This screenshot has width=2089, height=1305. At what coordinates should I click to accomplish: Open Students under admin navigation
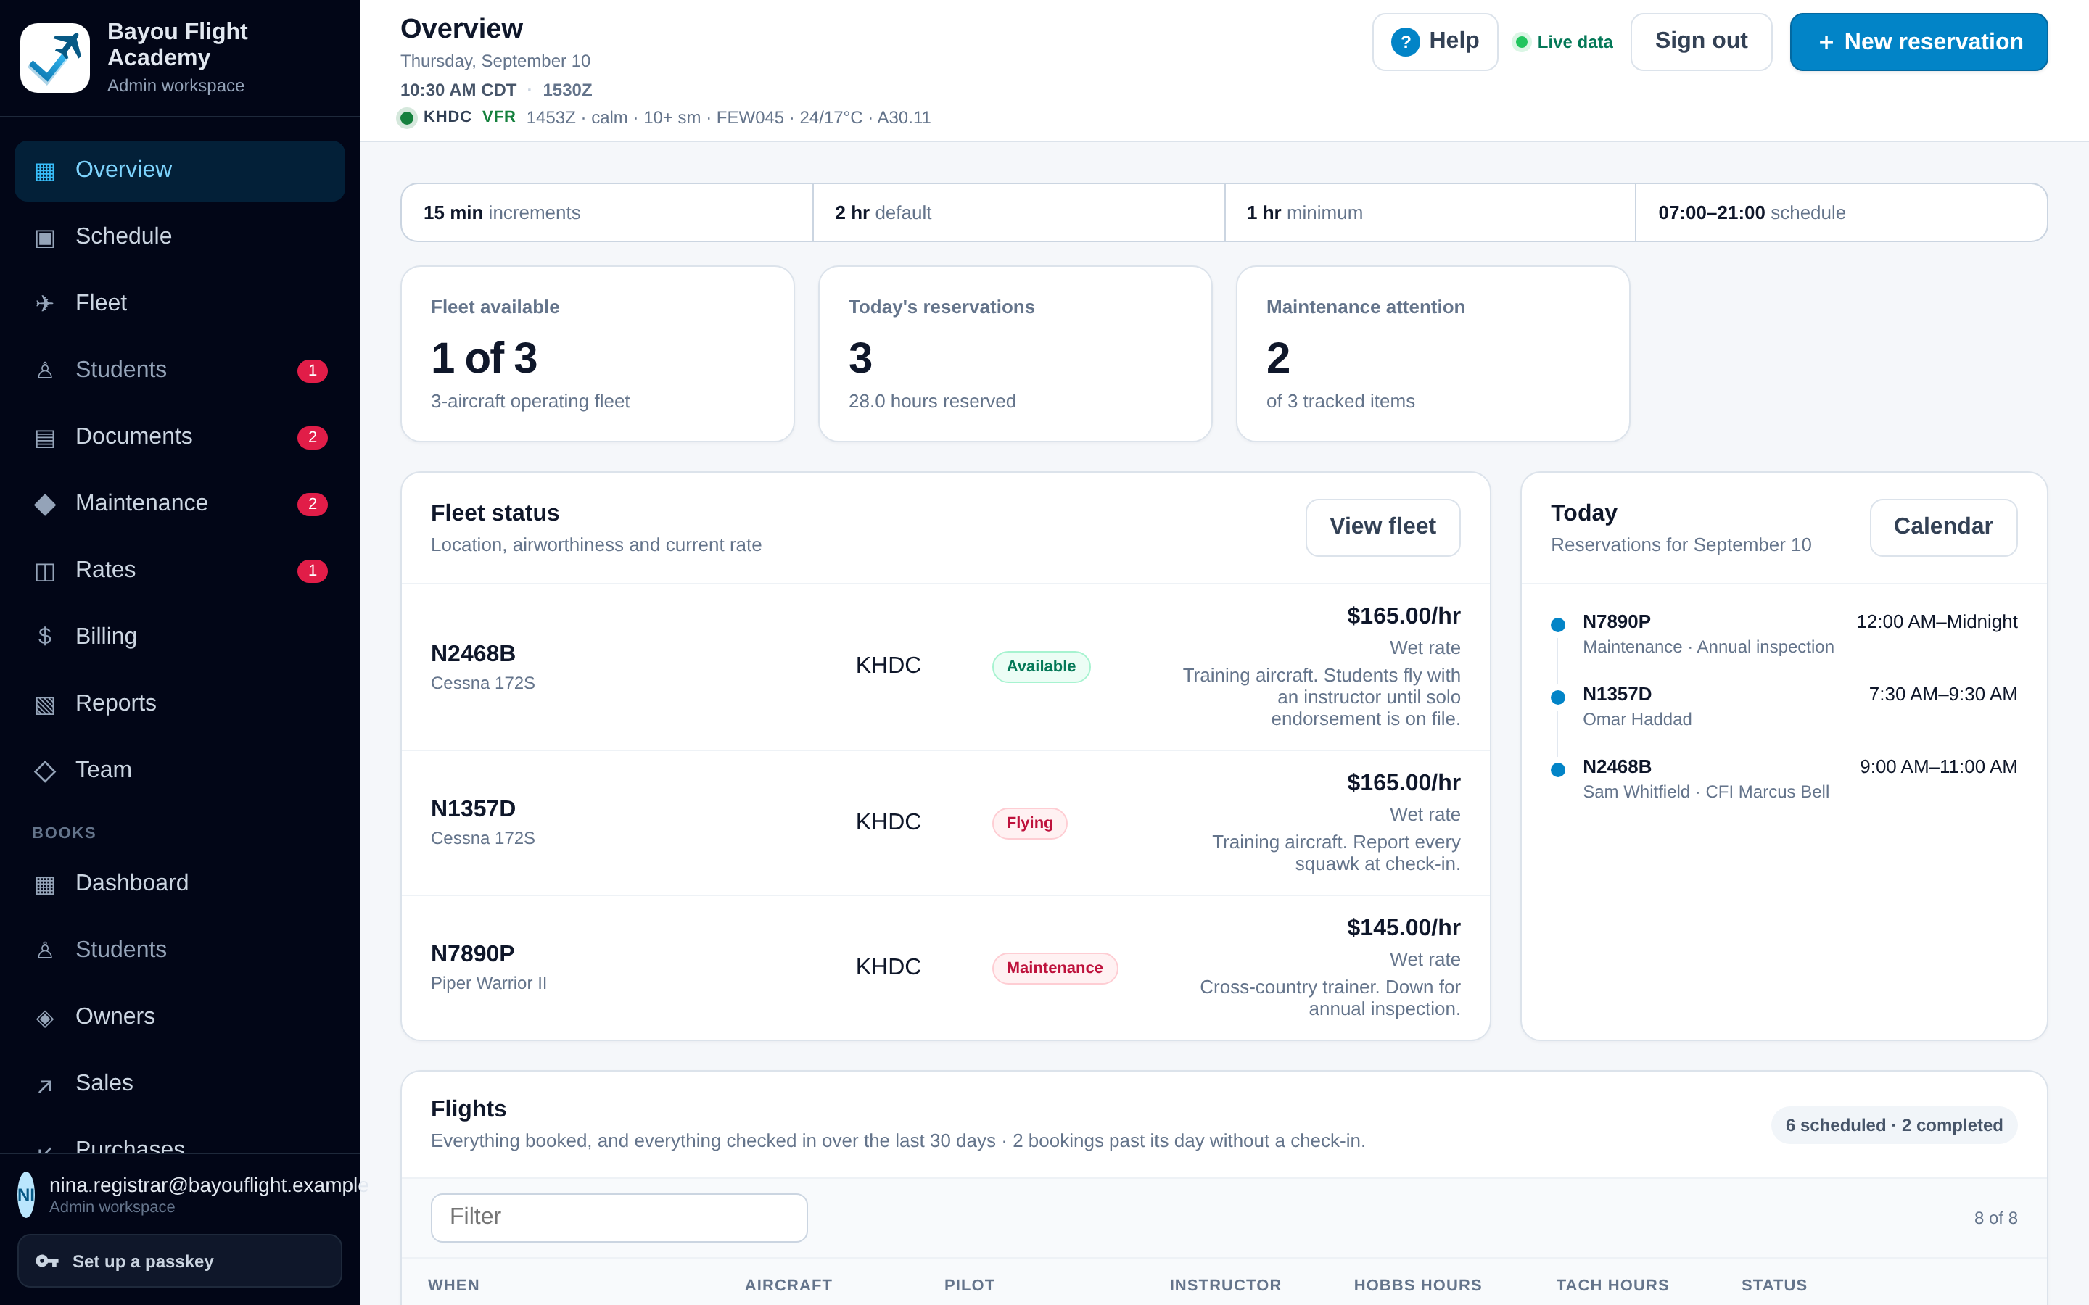point(180,370)
